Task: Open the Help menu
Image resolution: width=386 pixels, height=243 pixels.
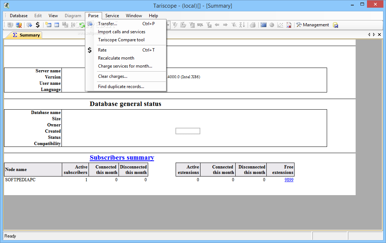Action: (x=153, y=15)
